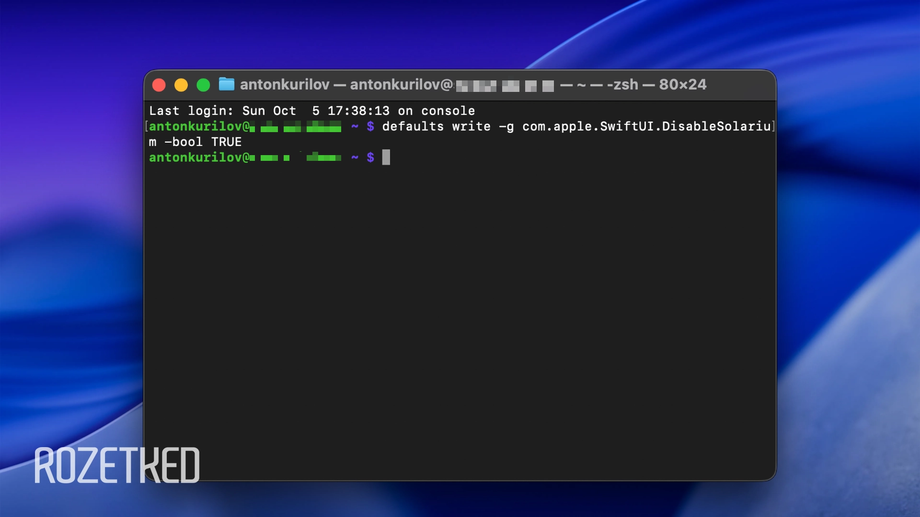The image size is (920, 517).
Task: Click the '-g' flag in the command
Action: point(506,126)
